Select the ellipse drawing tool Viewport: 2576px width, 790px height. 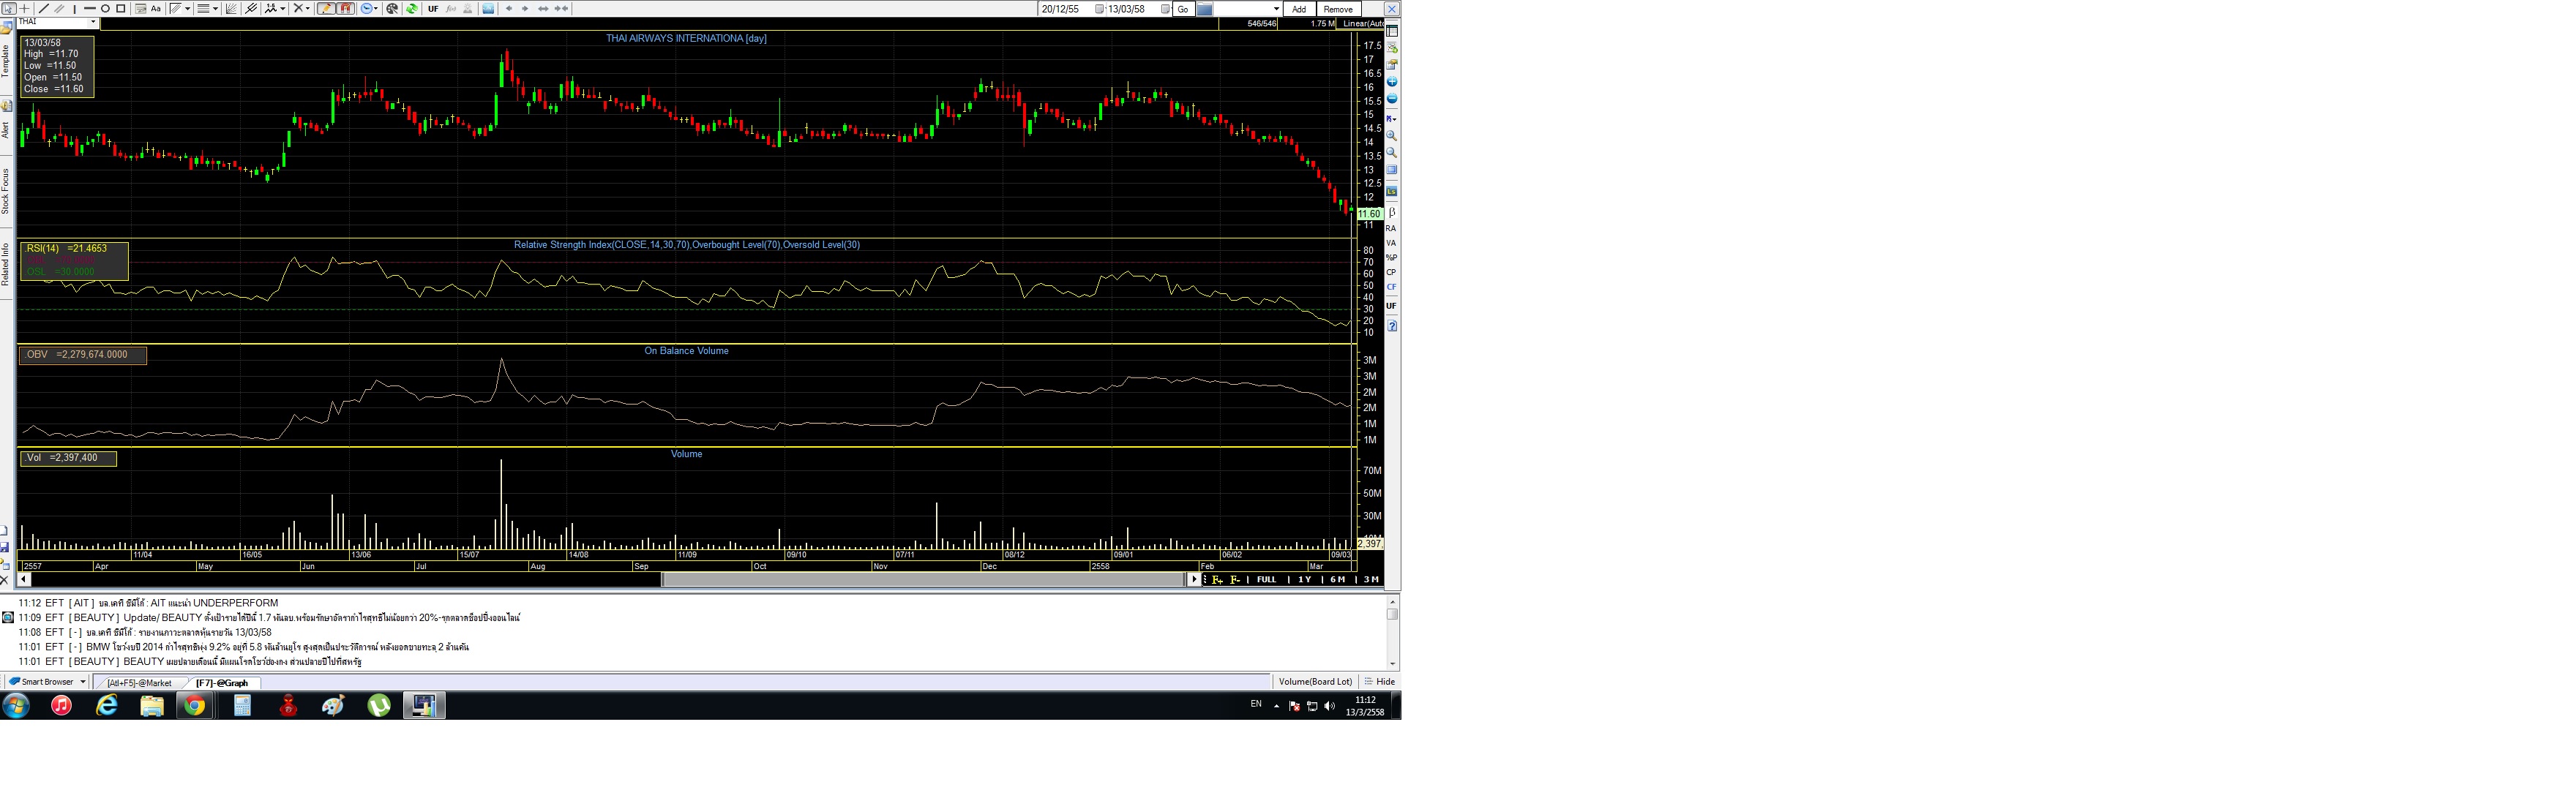click(x=105, y=9)
